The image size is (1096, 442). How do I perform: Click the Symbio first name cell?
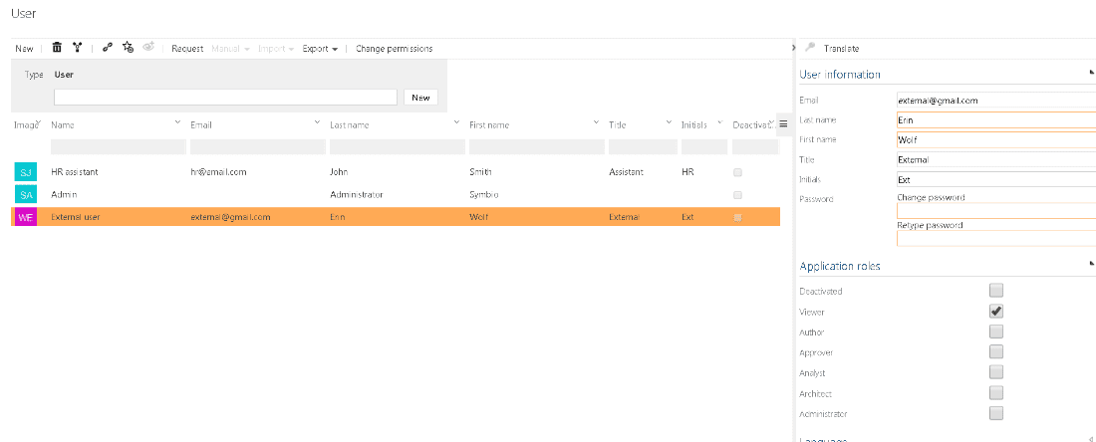tap(483, 195)
